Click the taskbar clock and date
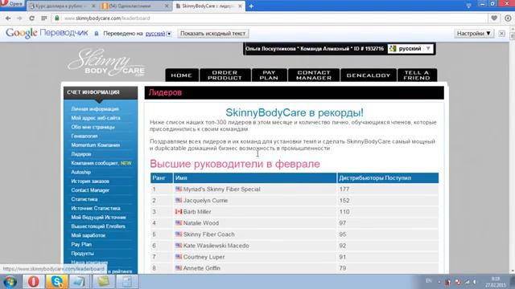The width and height of the screenshot is (515, 289). point(496,282)
